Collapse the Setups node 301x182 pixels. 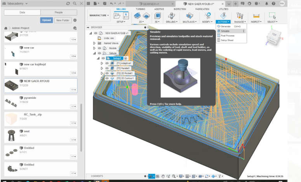coord(94,53)
